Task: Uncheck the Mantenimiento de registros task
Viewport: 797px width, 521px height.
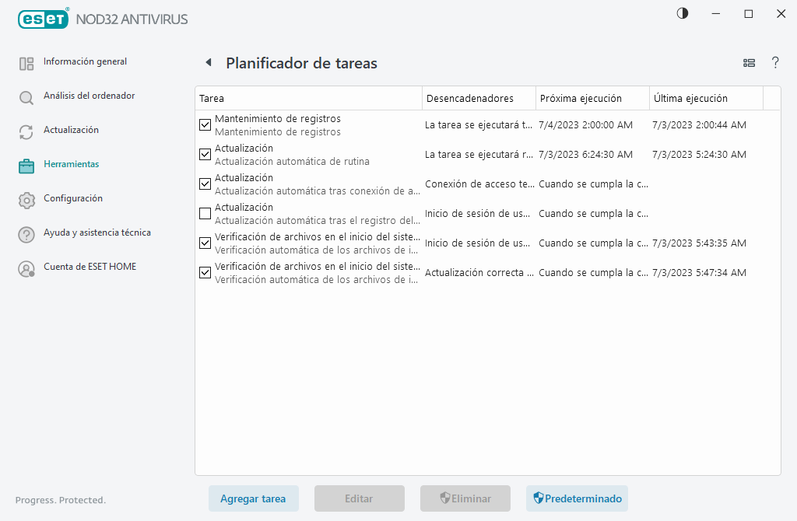Action: coord(205,124)
